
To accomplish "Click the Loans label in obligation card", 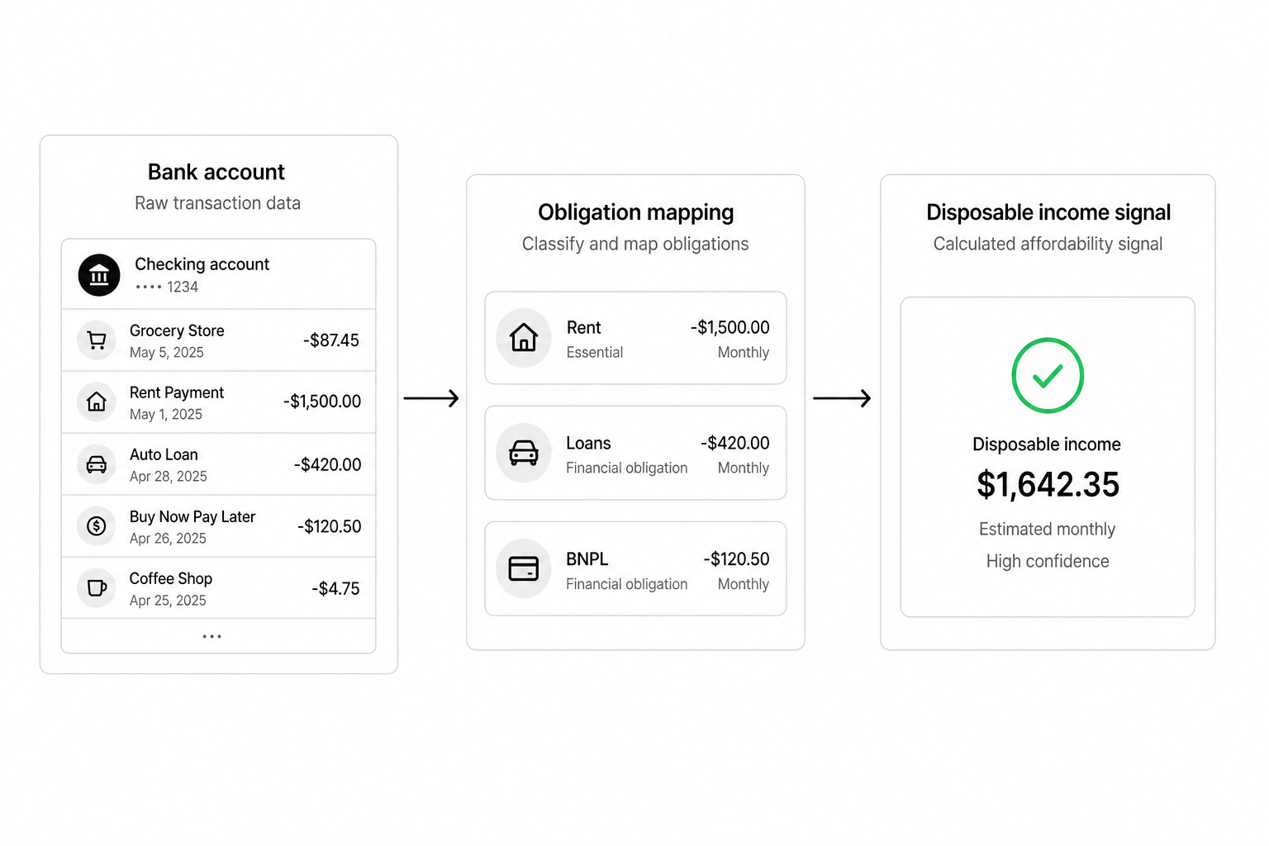I will [x=588, y=444].
